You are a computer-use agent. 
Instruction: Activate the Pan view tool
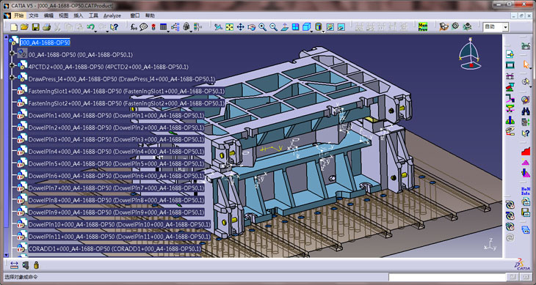240,27
